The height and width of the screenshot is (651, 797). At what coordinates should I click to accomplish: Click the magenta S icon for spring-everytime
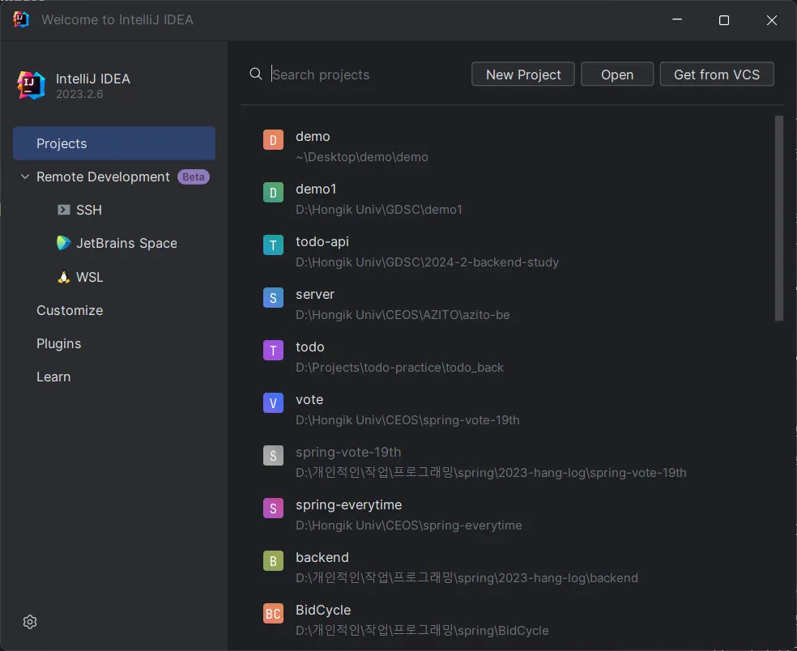click(273, 508)
